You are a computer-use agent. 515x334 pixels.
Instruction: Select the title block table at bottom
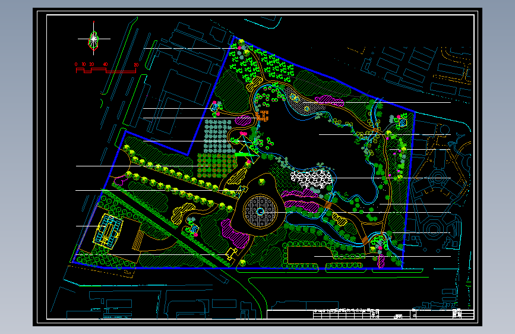pos(370,314)
